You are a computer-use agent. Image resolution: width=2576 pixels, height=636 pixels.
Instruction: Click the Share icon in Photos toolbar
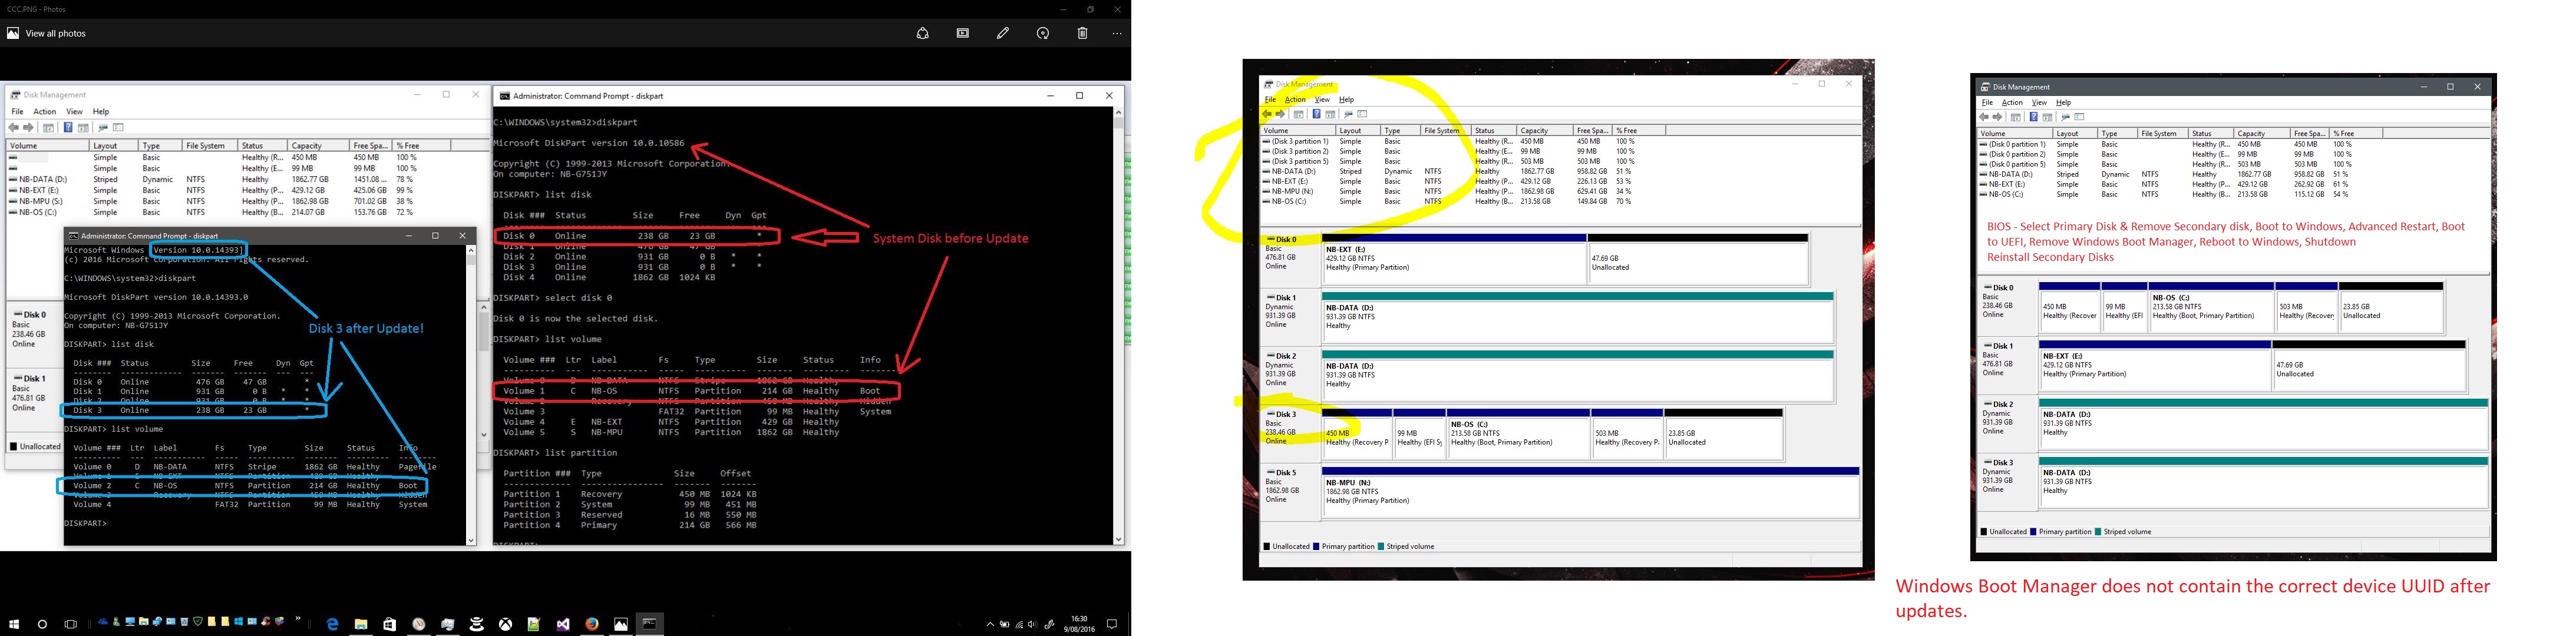click(922, 33)
